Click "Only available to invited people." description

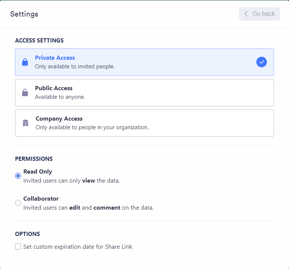(x=75, y=66)
